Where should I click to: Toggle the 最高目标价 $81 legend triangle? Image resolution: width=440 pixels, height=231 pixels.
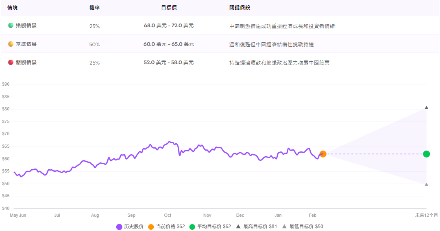(238, 227)
